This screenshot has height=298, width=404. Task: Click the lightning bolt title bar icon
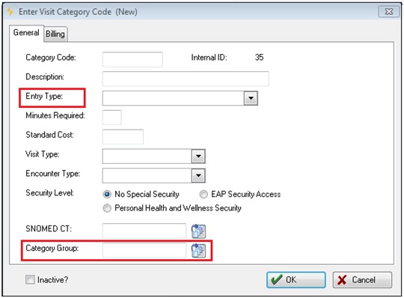click(x=10, y=11)
